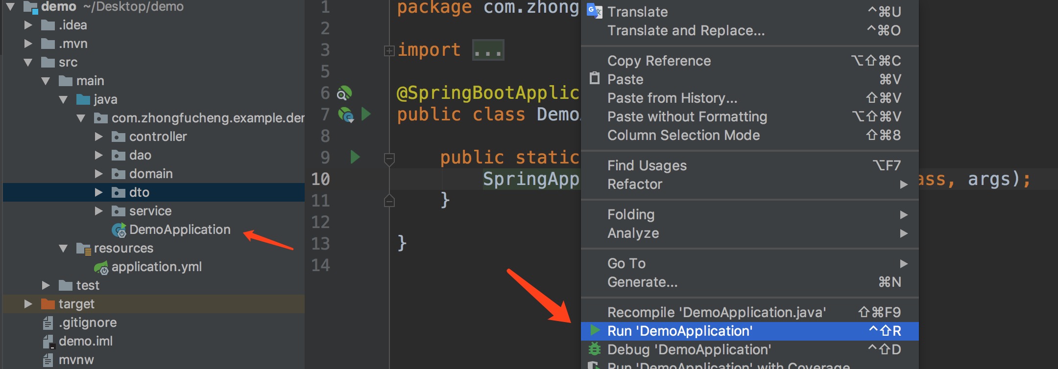Click the domain package icon
This screenshot has height=369, width=1058.
click(119, 174)
